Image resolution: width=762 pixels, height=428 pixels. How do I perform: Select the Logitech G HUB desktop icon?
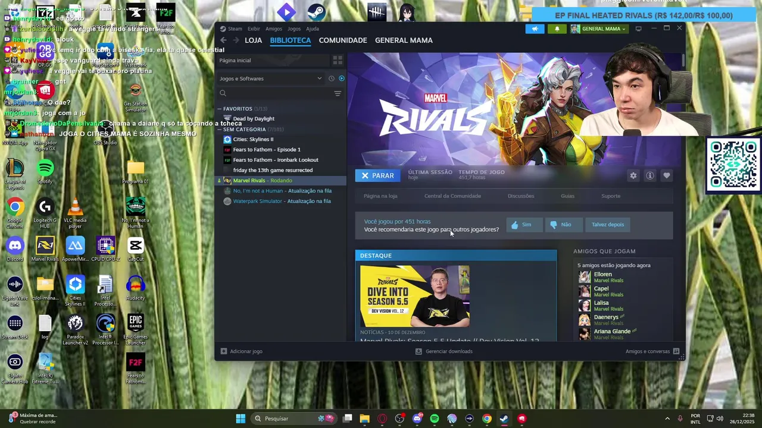[45, 213]
